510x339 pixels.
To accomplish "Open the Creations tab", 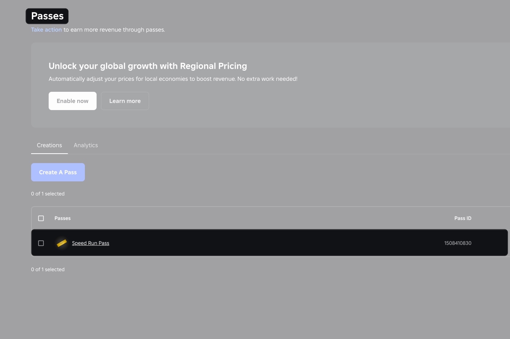I will click(x=49, y=145).
